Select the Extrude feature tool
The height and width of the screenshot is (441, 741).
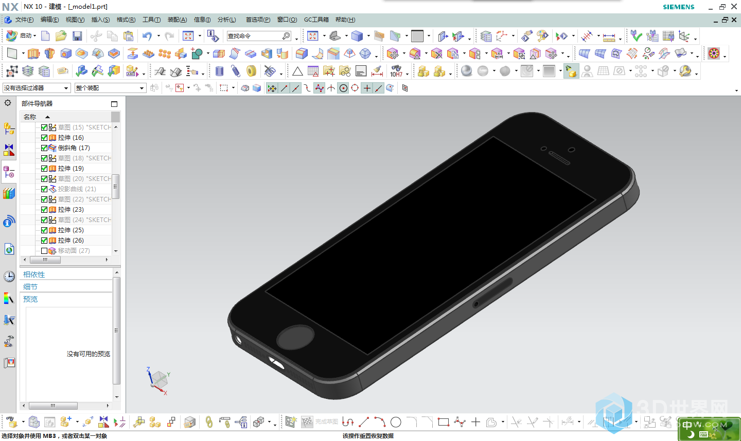(x=33, y=53)
